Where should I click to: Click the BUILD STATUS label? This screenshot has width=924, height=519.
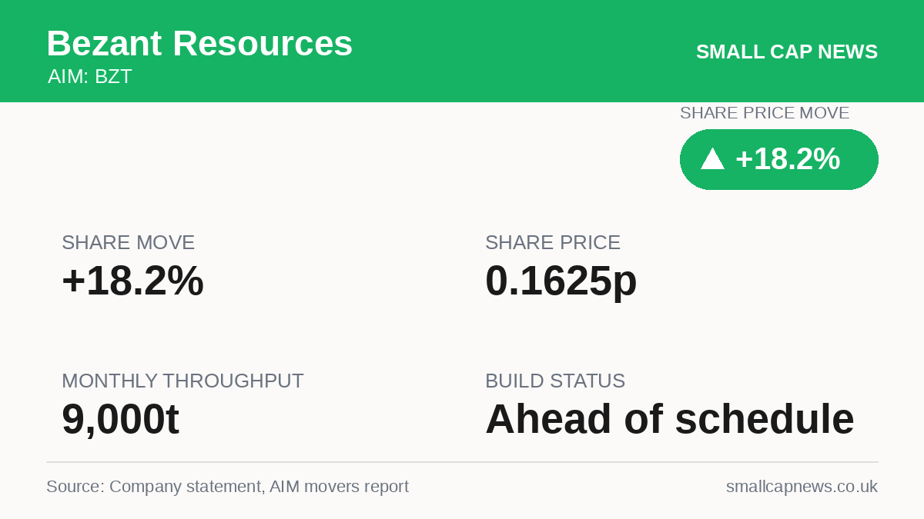(555, 381)
